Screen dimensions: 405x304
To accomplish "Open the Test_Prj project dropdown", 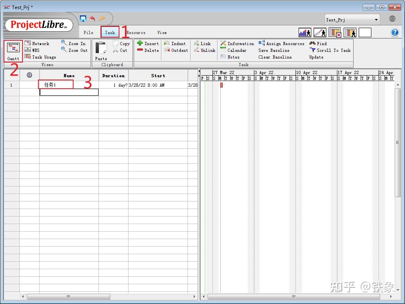I will (x=352, y=20).
